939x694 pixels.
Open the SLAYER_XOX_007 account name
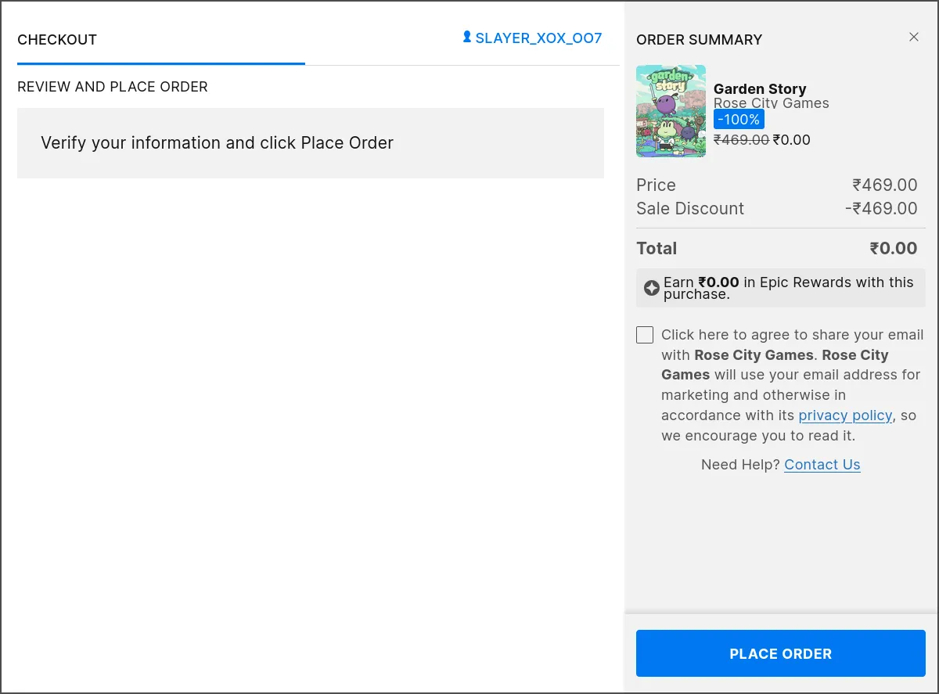[x=538, y=38]
